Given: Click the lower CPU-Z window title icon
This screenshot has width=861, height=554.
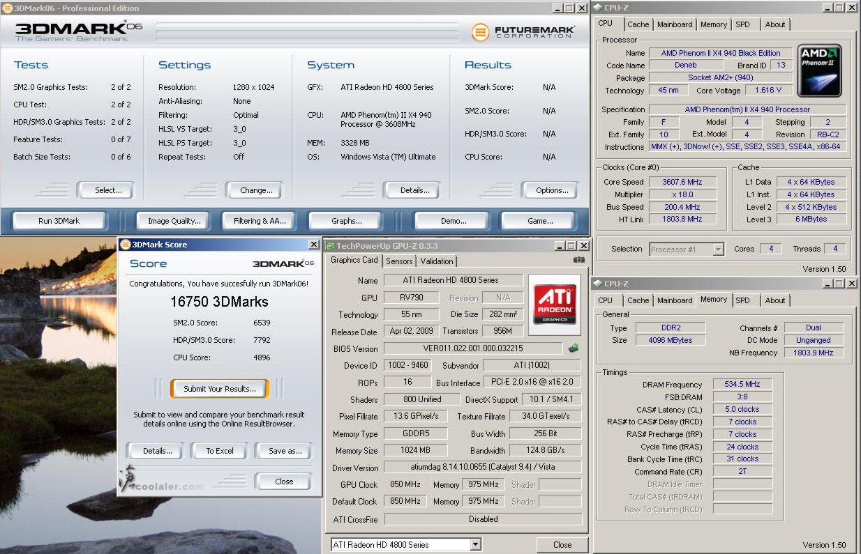Looking at the screenshot, I should click(597, 284).
